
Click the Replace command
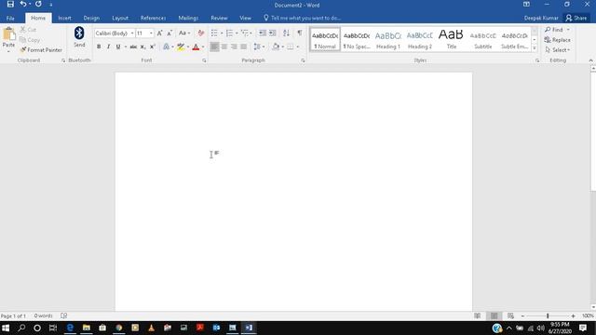557,39
